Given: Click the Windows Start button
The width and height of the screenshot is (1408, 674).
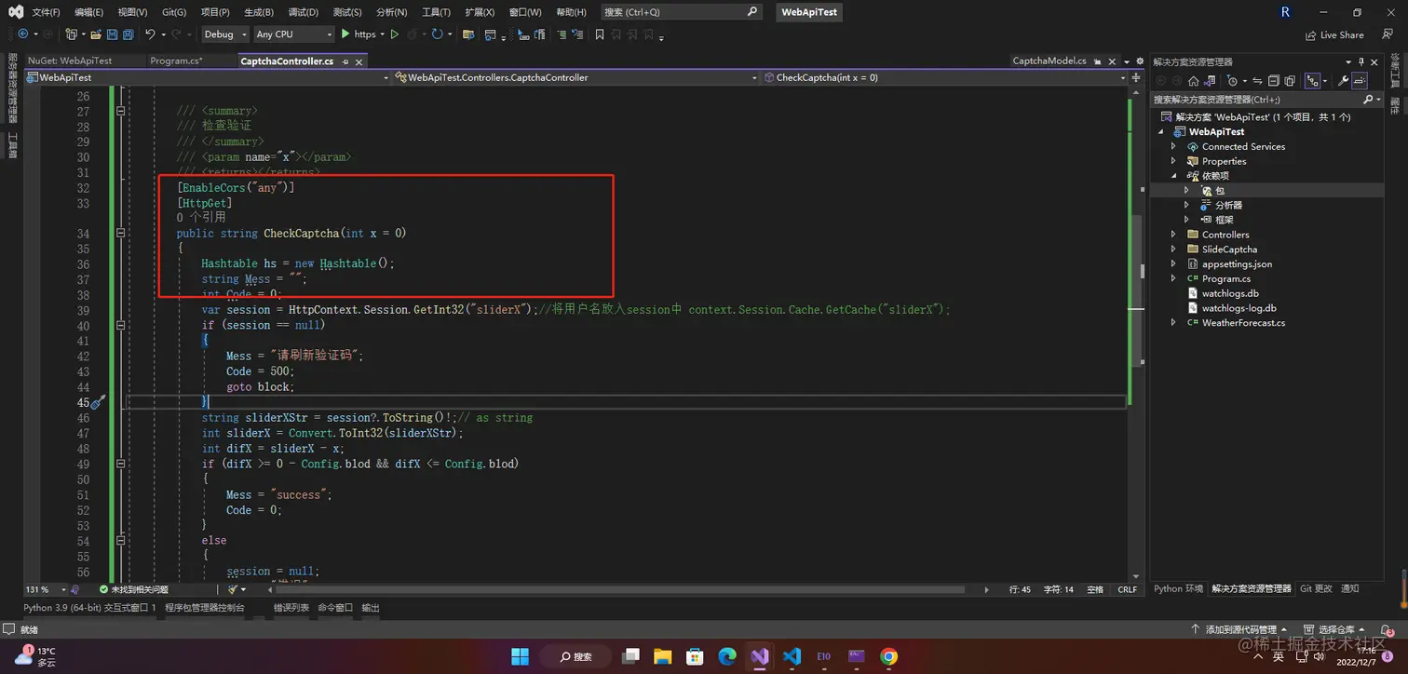Looking at the screenshot, I should point(520,655).
